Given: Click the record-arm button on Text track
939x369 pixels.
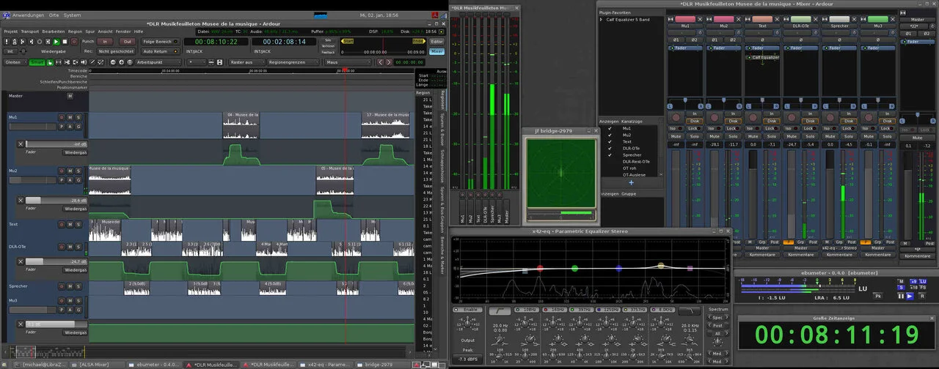Looking at the screenshot, I should pyautogui.click(x=63, y=224).
